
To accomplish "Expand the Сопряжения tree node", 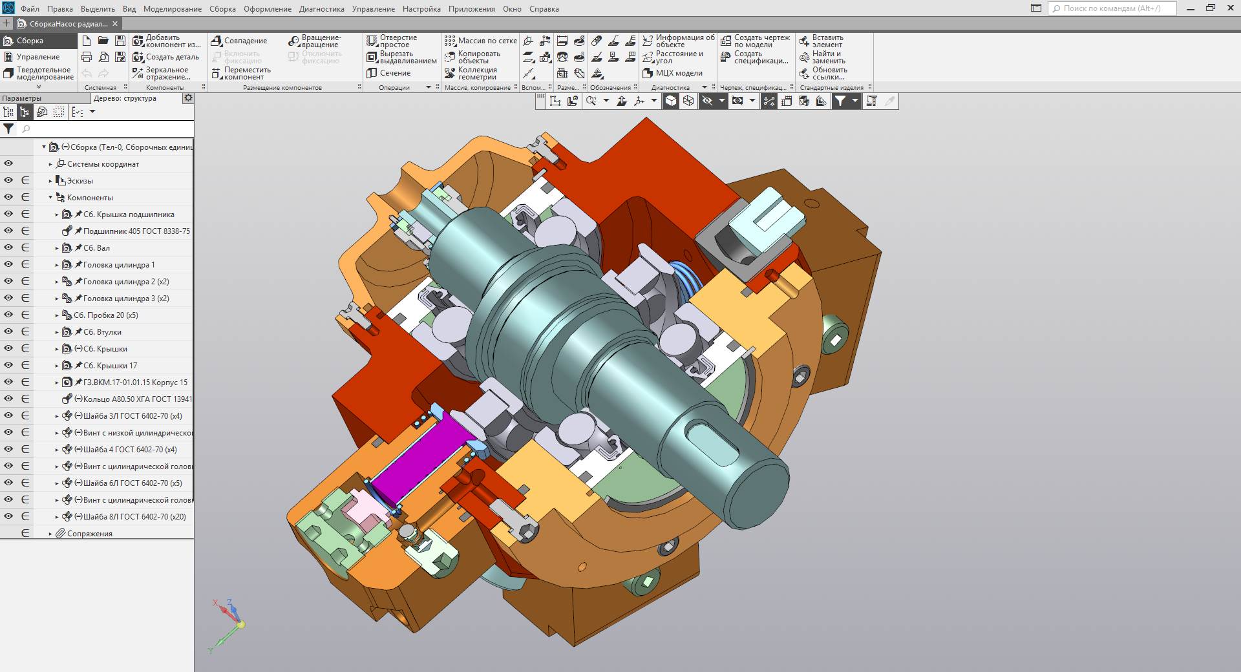I will [x=50, y=534].
